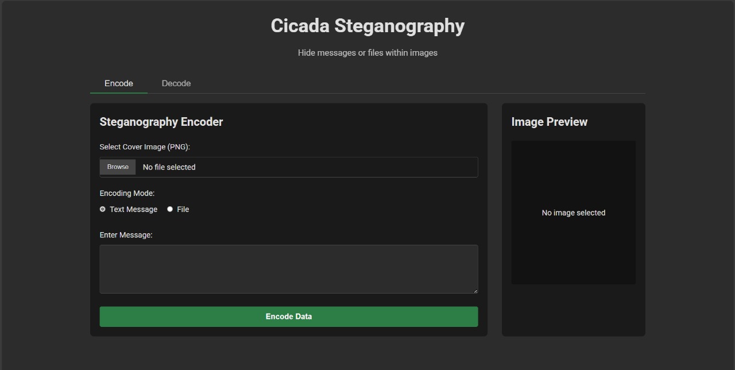Choose the File encoding mode radio button

click(170, 209)
